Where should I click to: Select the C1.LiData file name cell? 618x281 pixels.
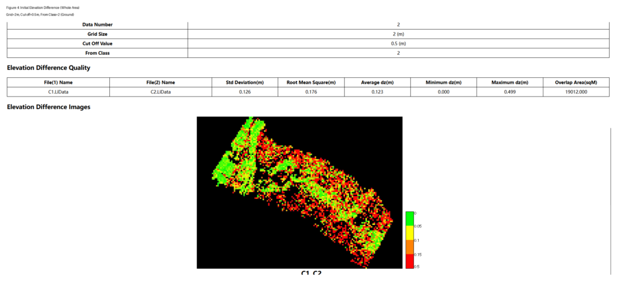(59, 92)
